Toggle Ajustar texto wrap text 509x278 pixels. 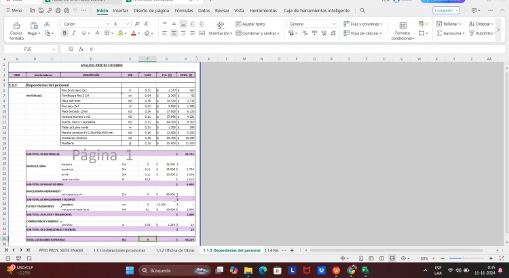pos(250,24)
